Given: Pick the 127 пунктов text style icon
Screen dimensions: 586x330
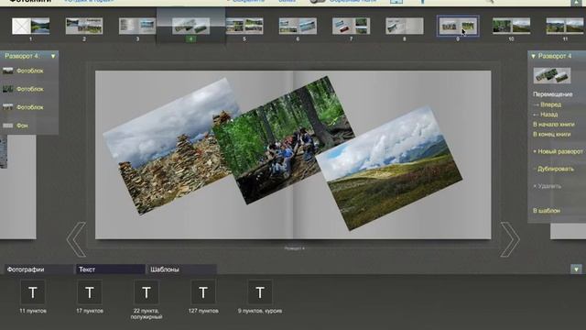Looking at the screenshot, I should click(203, 292).
